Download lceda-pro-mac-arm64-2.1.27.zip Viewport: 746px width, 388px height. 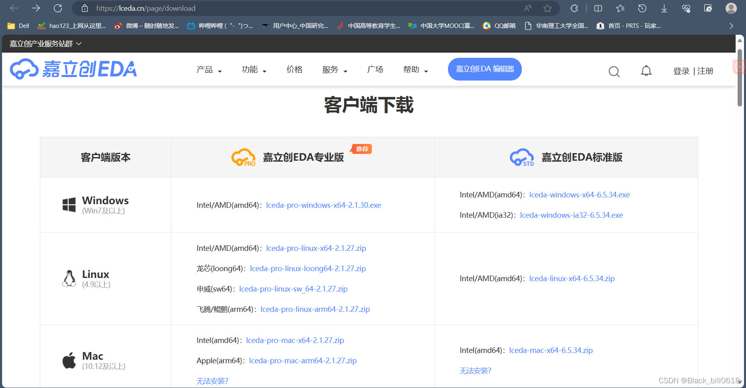pyautogui.click(x=303, y=360)
